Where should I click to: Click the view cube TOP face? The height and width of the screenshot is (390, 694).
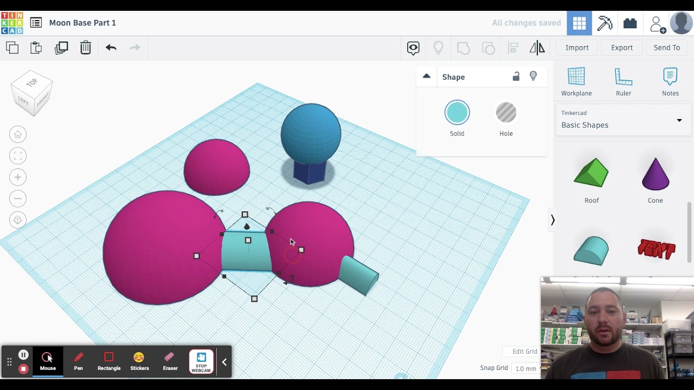[31, 82]
